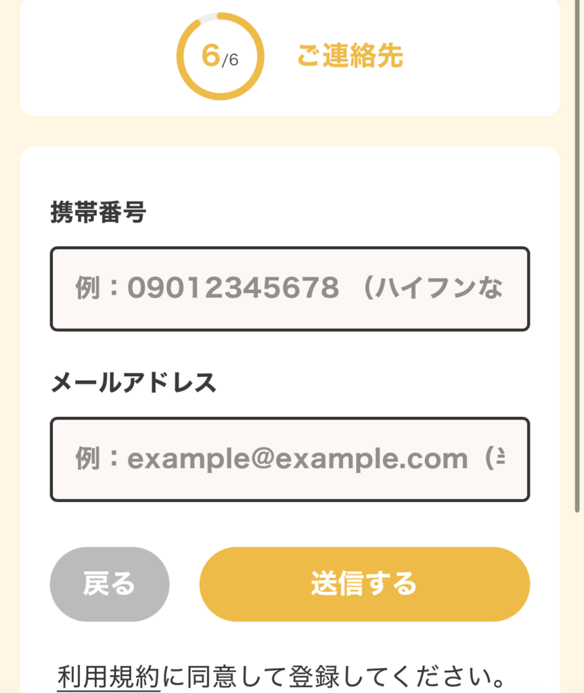Click the ご連絡先 step heading
The image size is (584, 693).
(350, 57)
